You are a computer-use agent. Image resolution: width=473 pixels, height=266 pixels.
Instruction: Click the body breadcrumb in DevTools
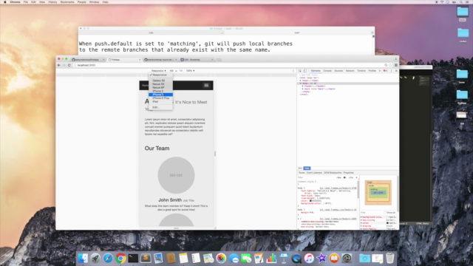pyautogui.click(x=307, y=168)
